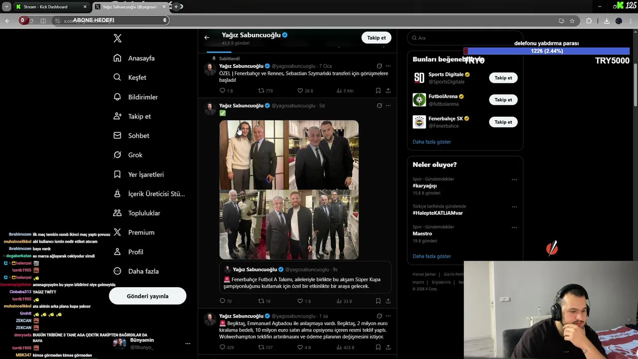Bookmark the photo collage post

click(378, 301)
